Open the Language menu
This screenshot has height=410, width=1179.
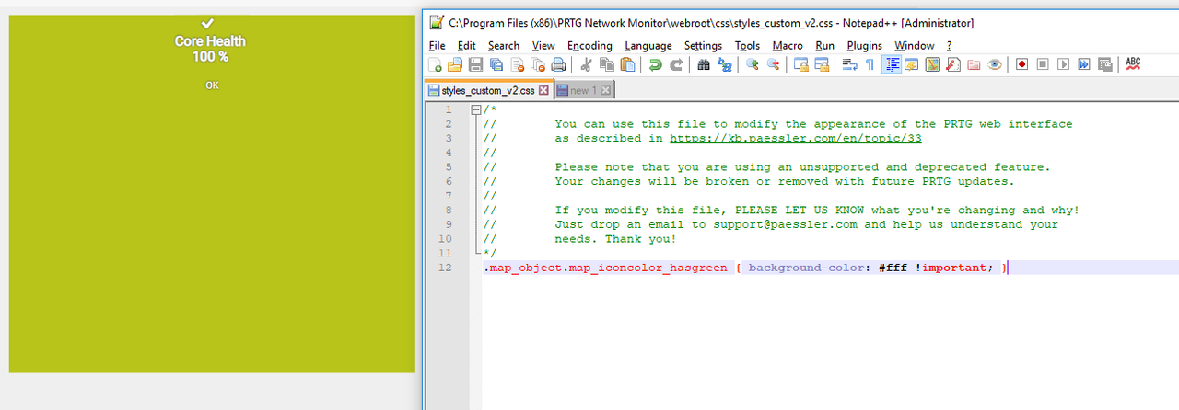click(x=648, y=45)
